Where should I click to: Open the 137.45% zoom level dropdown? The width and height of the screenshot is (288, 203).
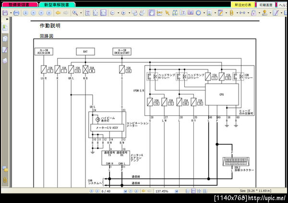coord(177,192)
